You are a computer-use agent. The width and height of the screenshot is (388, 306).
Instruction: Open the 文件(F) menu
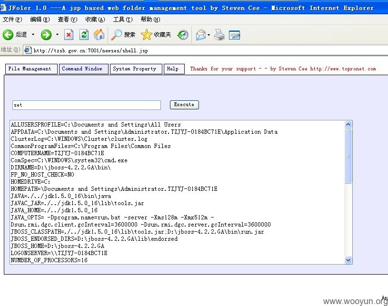(x=12, y=20)
